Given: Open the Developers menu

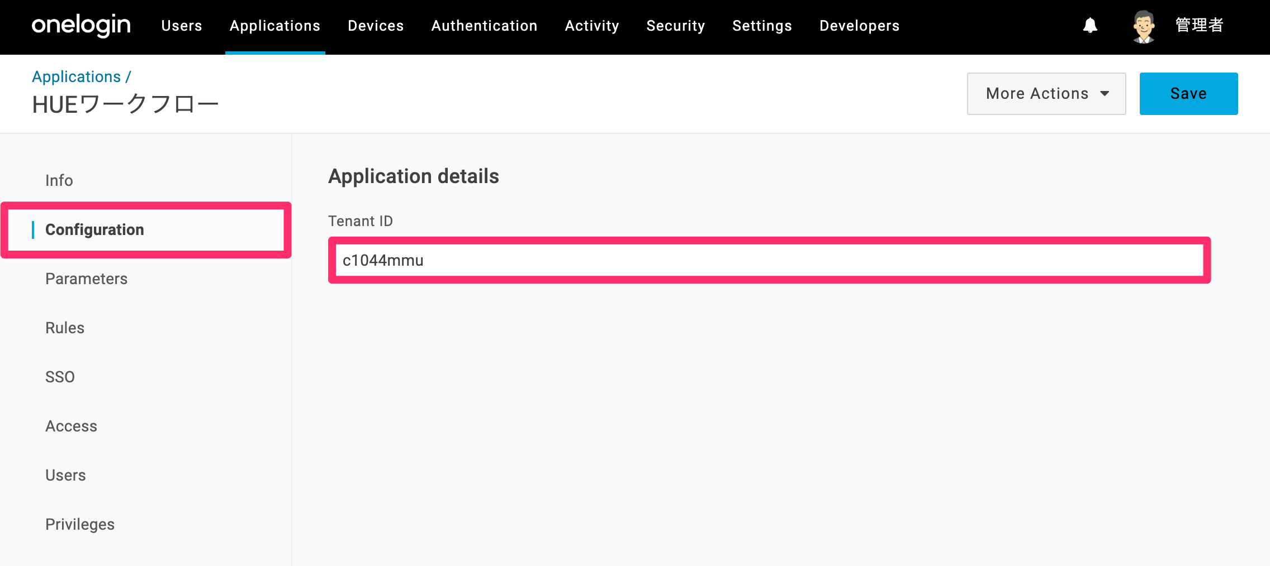Looking at the screenshot, I should click(x=860, y=26).
